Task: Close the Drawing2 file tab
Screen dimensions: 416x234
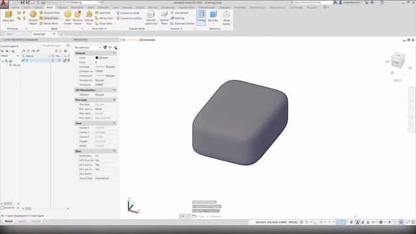Action: click(54, 34)
